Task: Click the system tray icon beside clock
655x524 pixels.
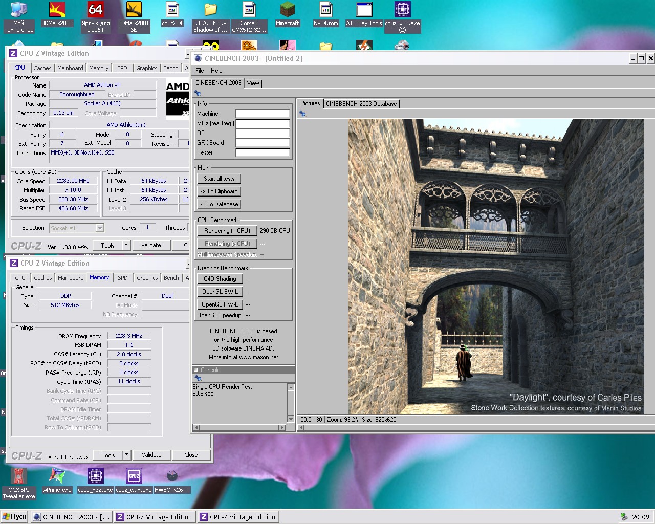Action: point(624,517)
